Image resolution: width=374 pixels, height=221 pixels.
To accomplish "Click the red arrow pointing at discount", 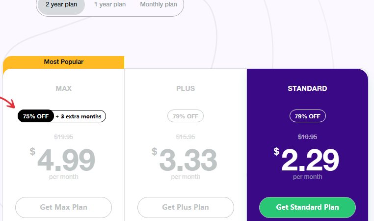I will point(8,102).
